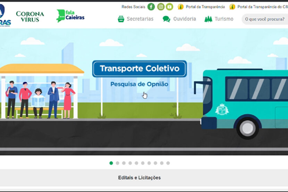The width and height of the screenshot is (288, 192).
Task: Select the second carousel dot
Action: pyautogui.click(x=117, y=163)
